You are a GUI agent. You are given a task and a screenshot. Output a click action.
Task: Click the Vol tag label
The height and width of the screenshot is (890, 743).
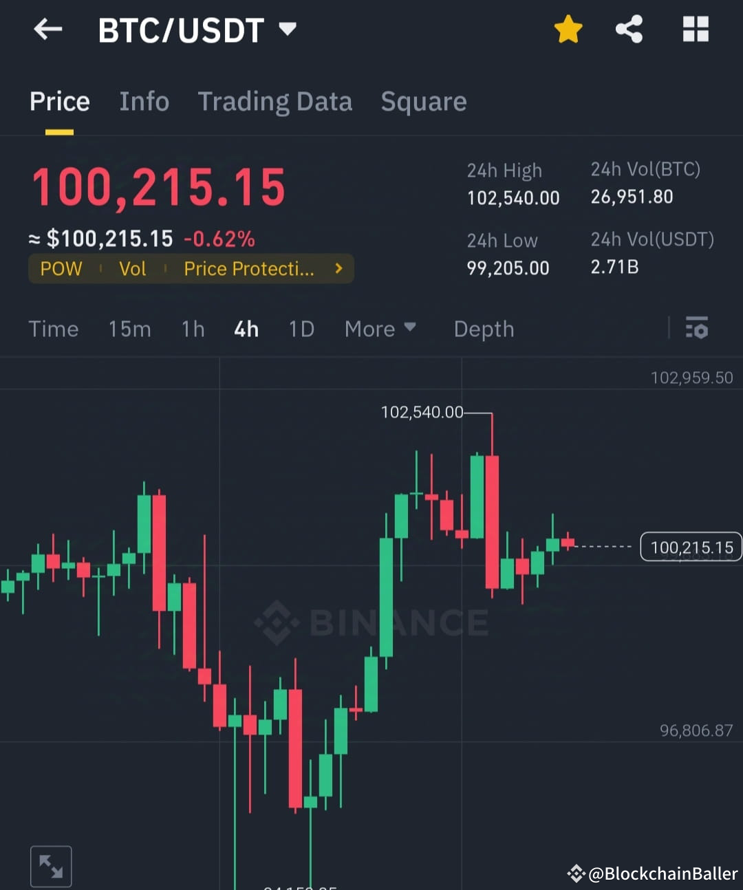pyautogui.click(x=132, y=269)
